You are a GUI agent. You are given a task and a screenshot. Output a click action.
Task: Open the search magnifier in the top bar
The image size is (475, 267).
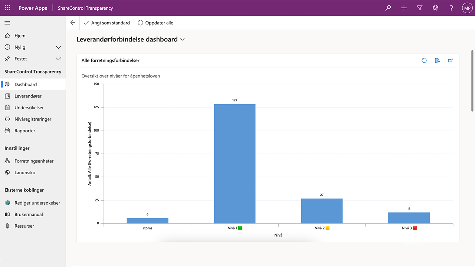[388, 8]
